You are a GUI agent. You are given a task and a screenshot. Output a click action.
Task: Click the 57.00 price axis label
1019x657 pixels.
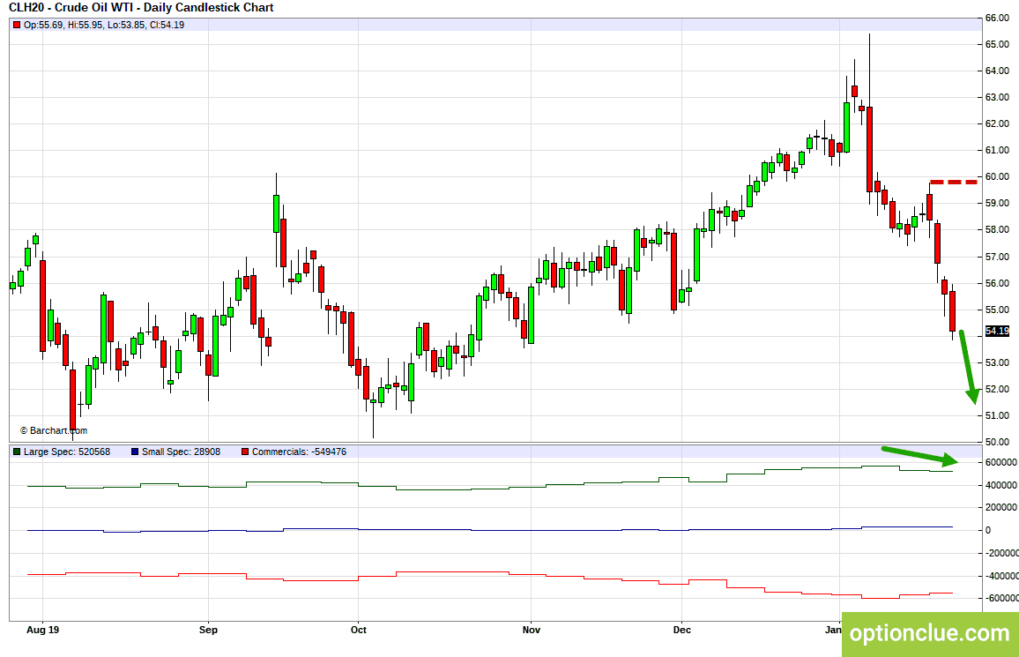(997, 258)
